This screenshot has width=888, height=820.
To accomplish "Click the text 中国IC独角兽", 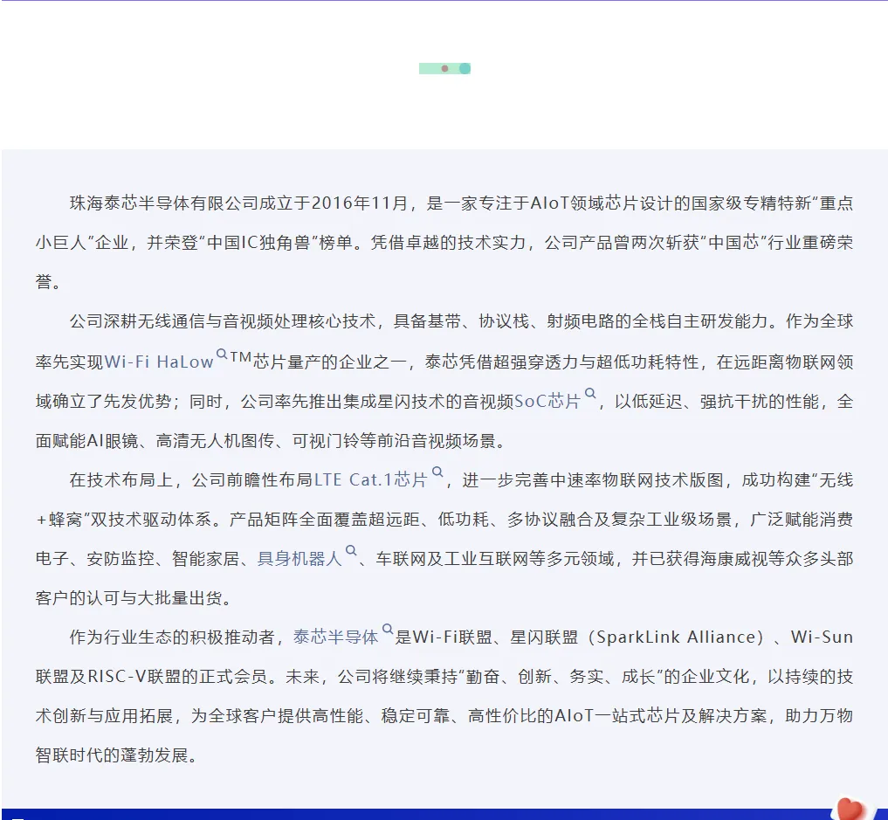I will [x=258, y=243].
